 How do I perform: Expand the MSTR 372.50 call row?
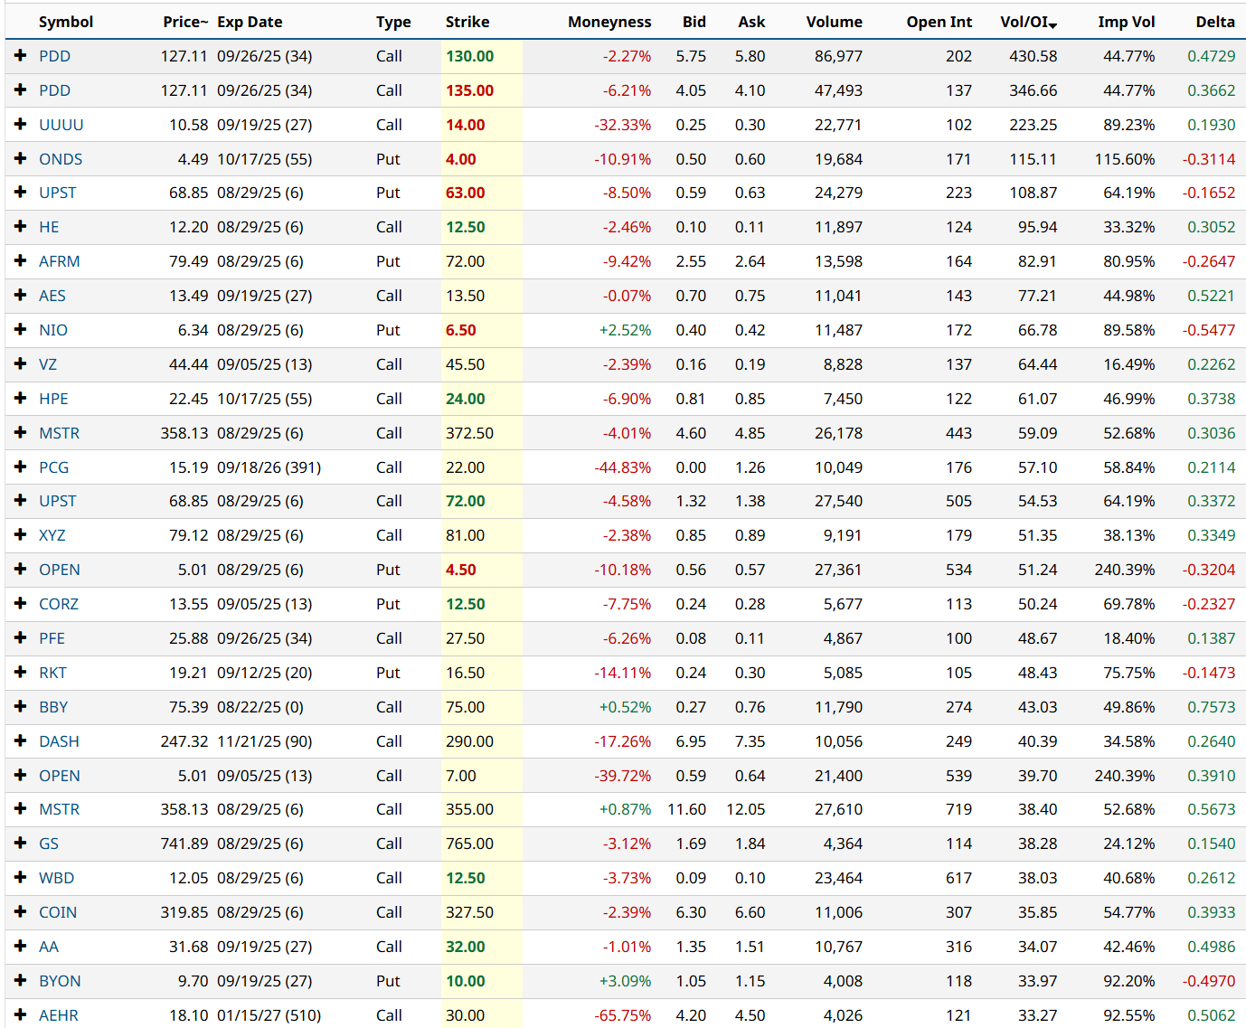point(20,433)
